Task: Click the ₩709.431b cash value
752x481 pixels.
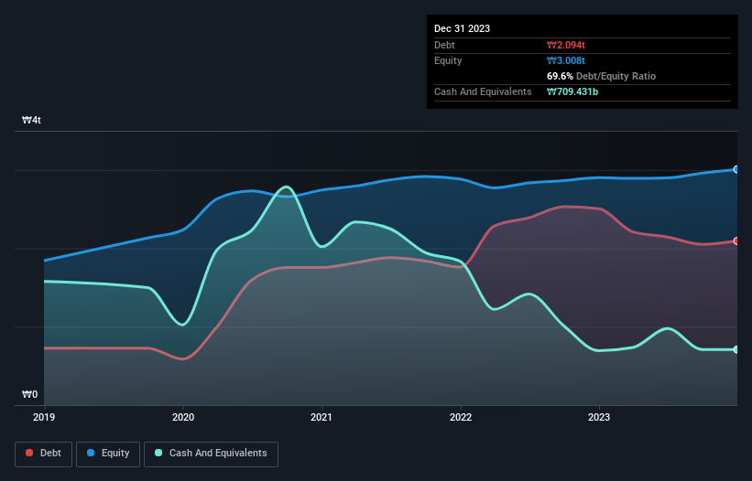Action: pos(572,91)
